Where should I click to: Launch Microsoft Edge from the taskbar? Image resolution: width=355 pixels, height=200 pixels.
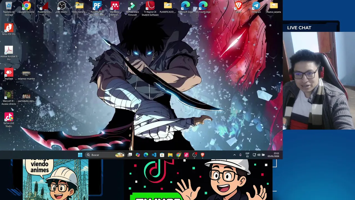tap(146, 155)
